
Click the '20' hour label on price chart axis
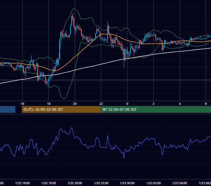tap(75, 104)
